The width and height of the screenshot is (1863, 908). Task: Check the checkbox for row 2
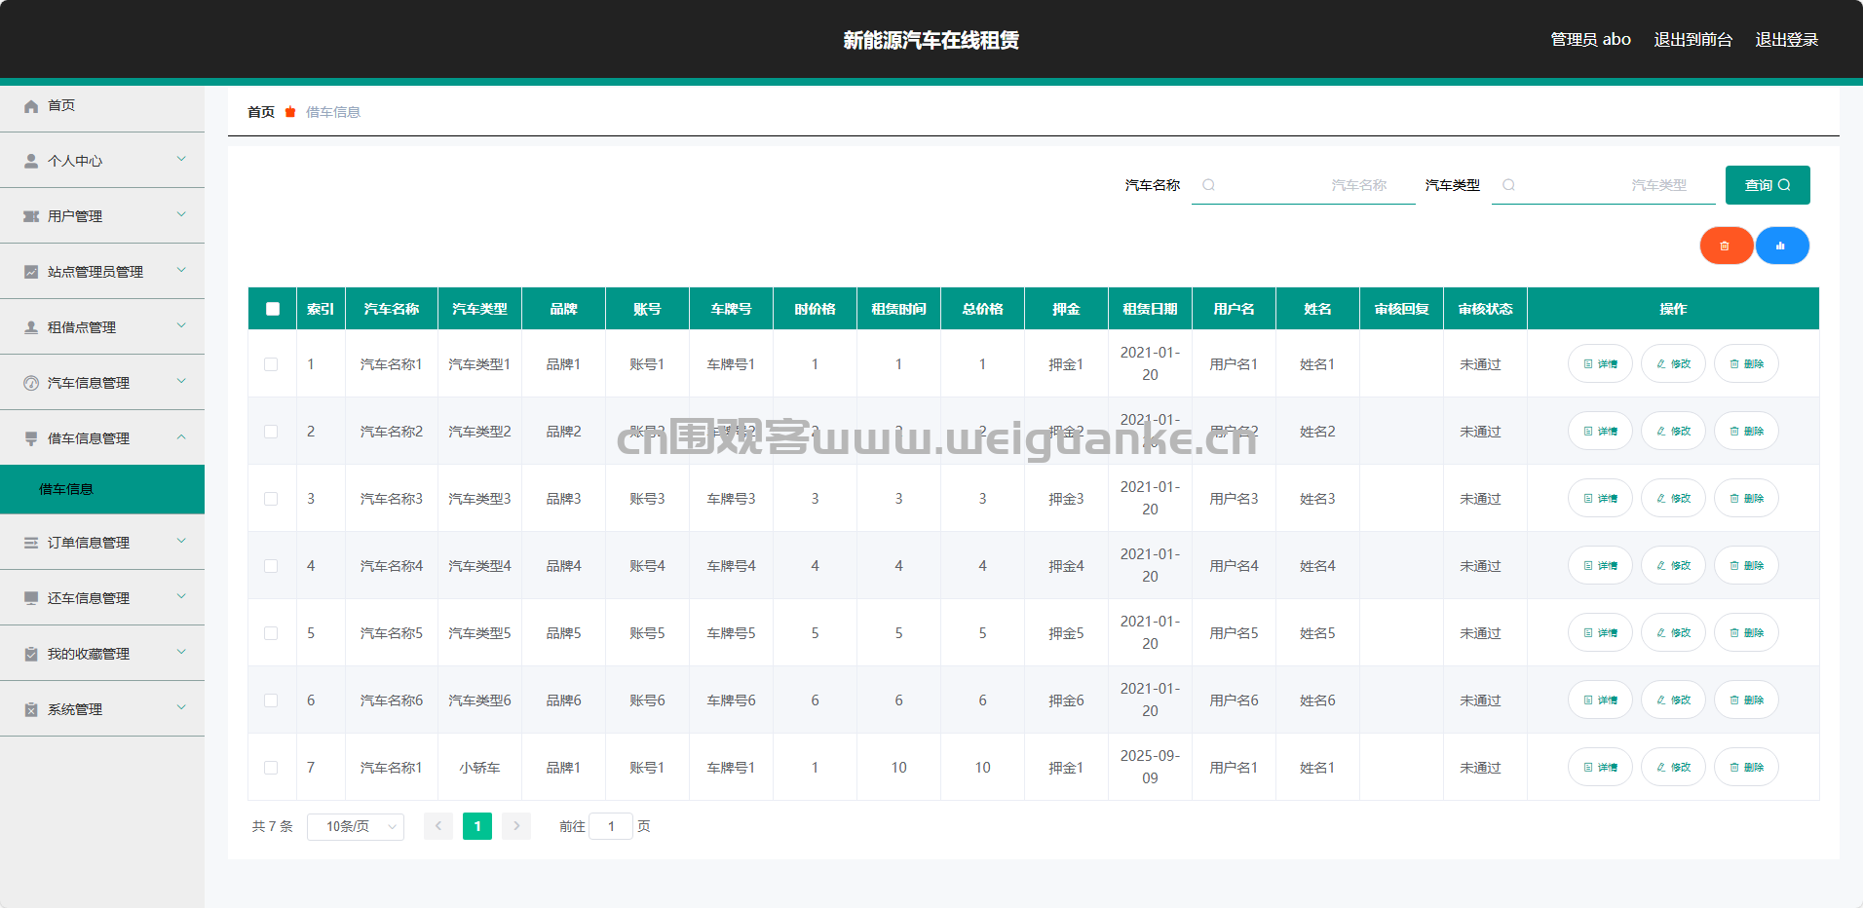pos(271,432)
